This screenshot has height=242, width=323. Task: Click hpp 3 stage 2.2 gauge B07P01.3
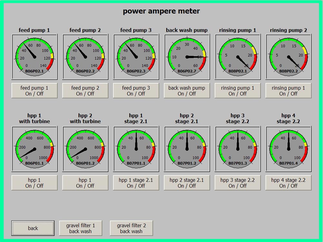[238, 149]
